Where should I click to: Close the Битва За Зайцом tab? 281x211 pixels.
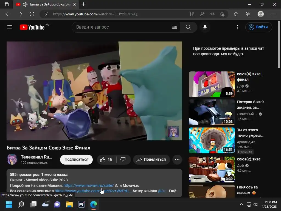[75, 4]
